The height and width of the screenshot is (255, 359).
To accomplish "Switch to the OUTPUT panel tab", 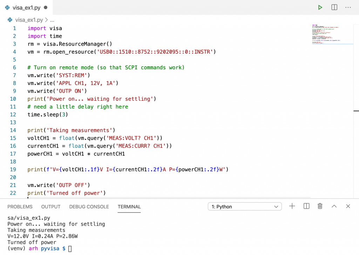I will 51,207.
